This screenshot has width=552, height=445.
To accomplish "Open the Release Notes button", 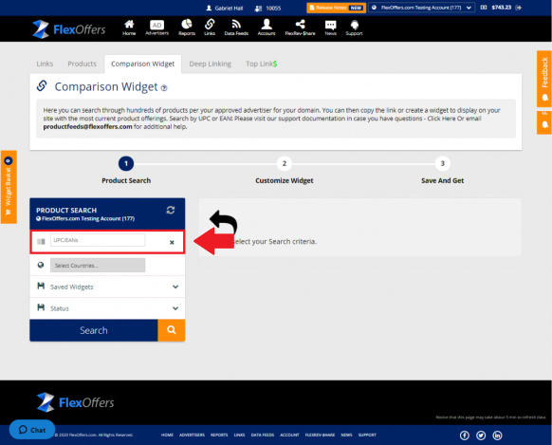I will [336, 8].
